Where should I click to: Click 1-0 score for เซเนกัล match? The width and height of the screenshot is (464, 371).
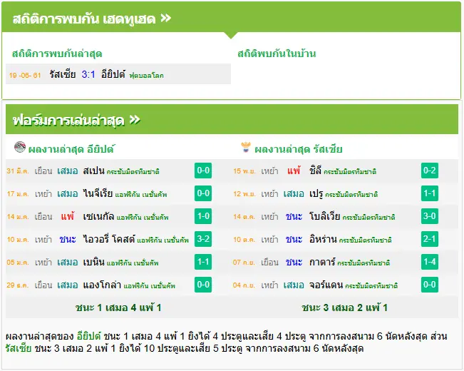coord(203,216)
